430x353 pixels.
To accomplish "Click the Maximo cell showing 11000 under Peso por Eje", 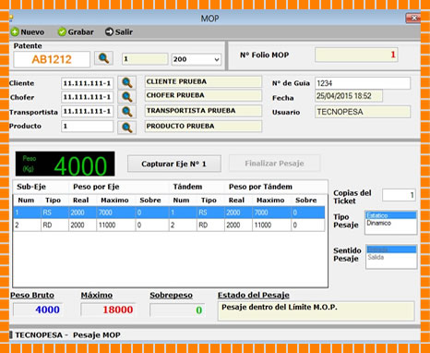I will [x=115, y=225].
